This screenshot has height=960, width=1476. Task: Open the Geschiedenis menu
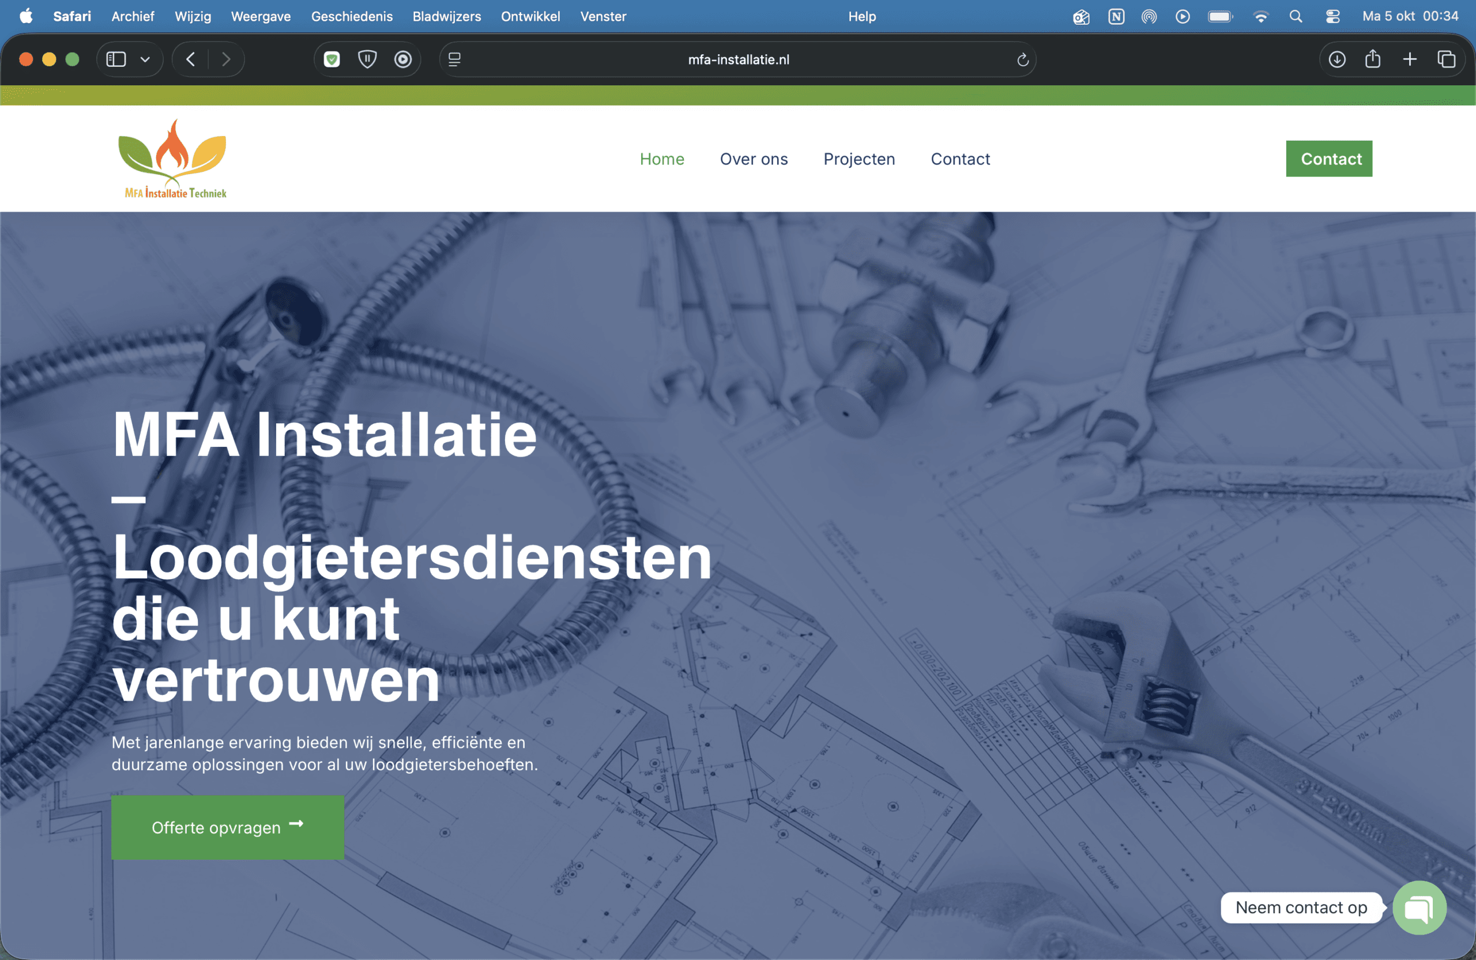(x=352, y=16)
